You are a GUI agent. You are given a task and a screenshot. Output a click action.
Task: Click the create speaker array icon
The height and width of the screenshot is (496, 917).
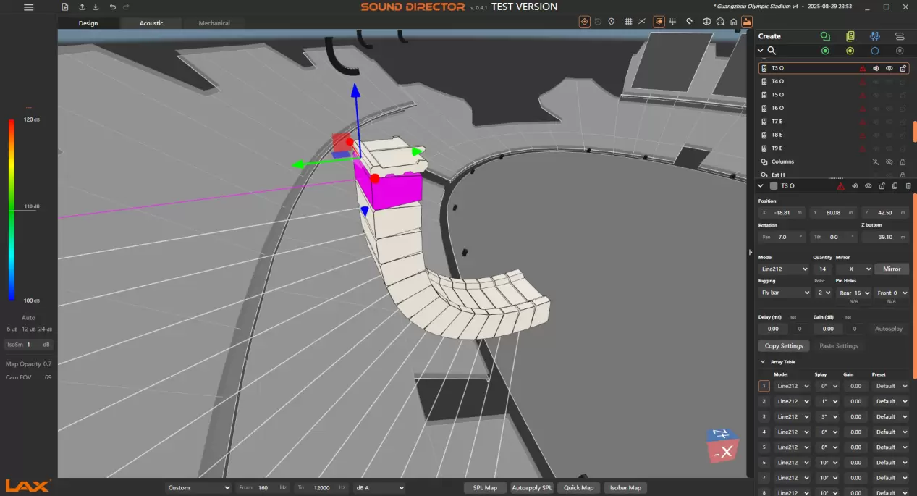tap(850, 36)
